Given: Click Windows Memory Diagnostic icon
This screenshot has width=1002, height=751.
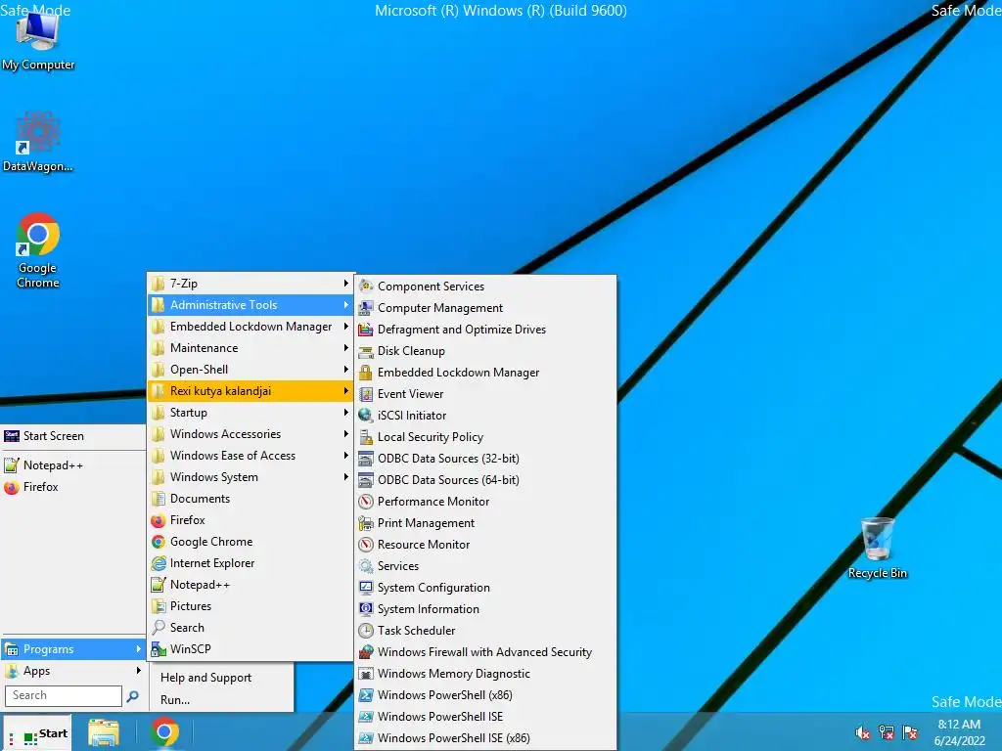Looking at the screenshot, I should click(x=366, y=673).
